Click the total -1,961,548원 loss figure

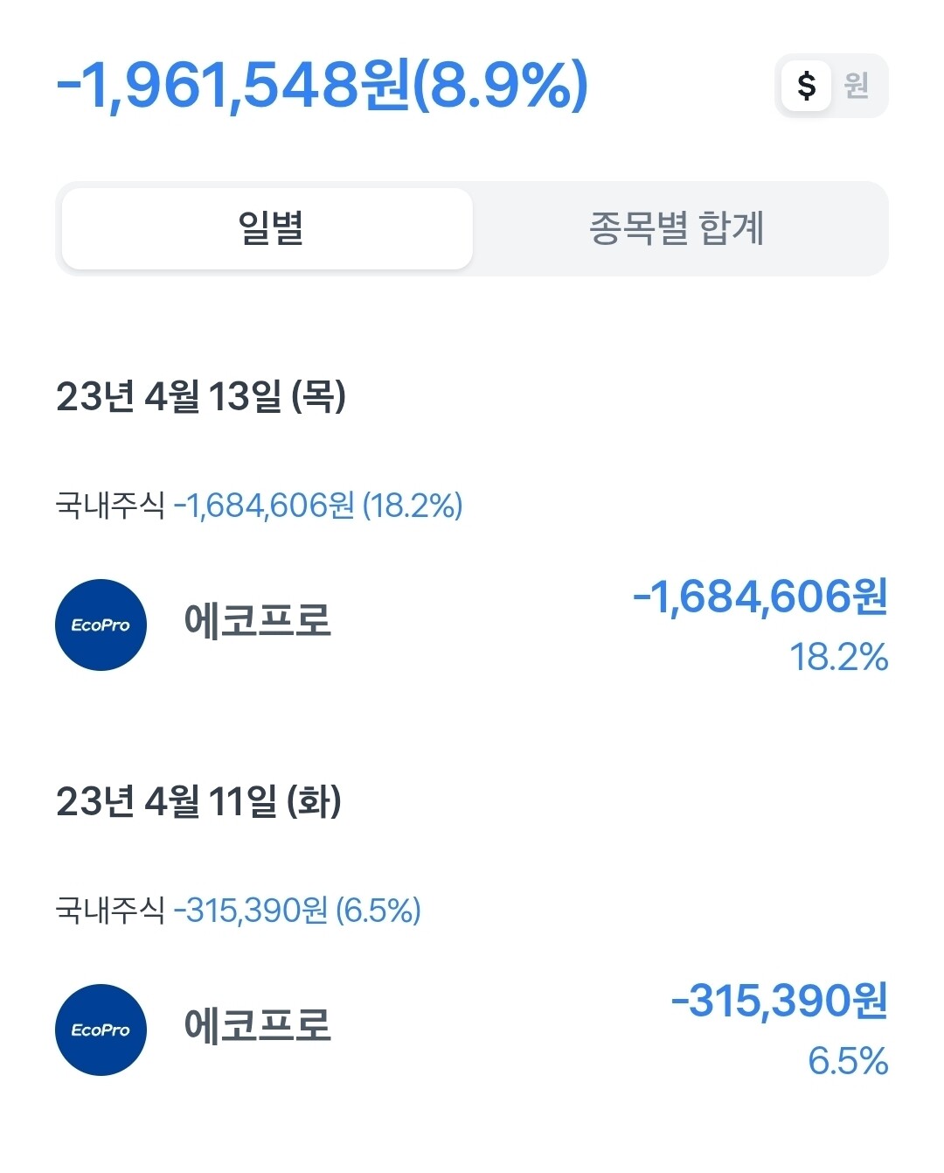pyautogui.click(x=233, y=86)
